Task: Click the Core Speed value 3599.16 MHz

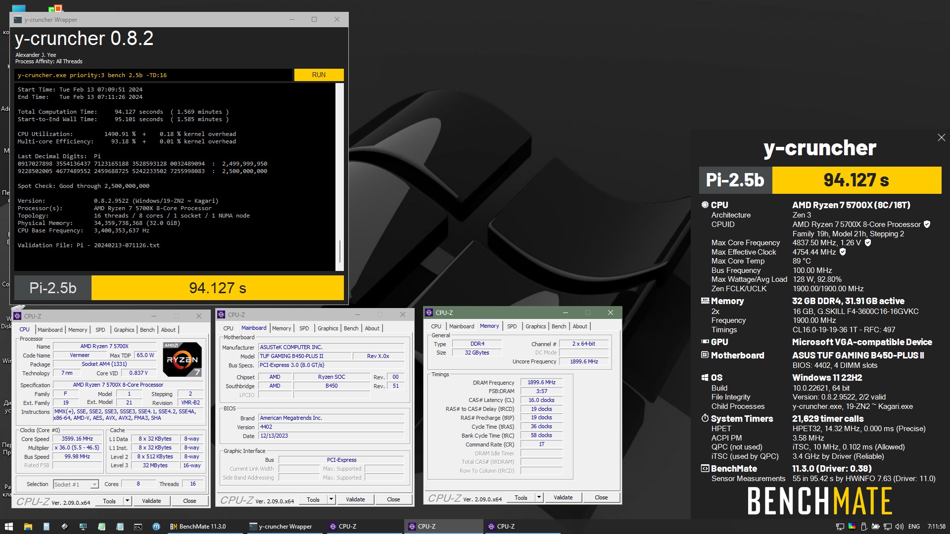Action: click(77, 439)
